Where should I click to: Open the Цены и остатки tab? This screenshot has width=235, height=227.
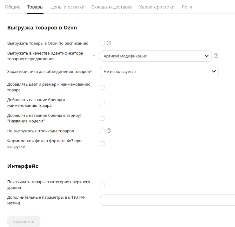(x=67, y=7)
